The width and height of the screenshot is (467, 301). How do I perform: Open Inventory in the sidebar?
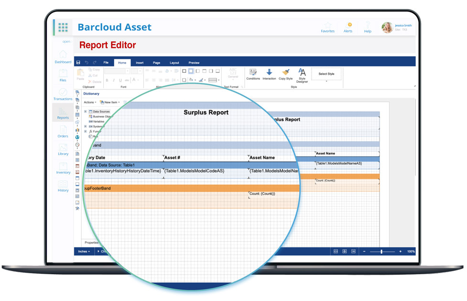pyautogui.click(x=63, y=168)
